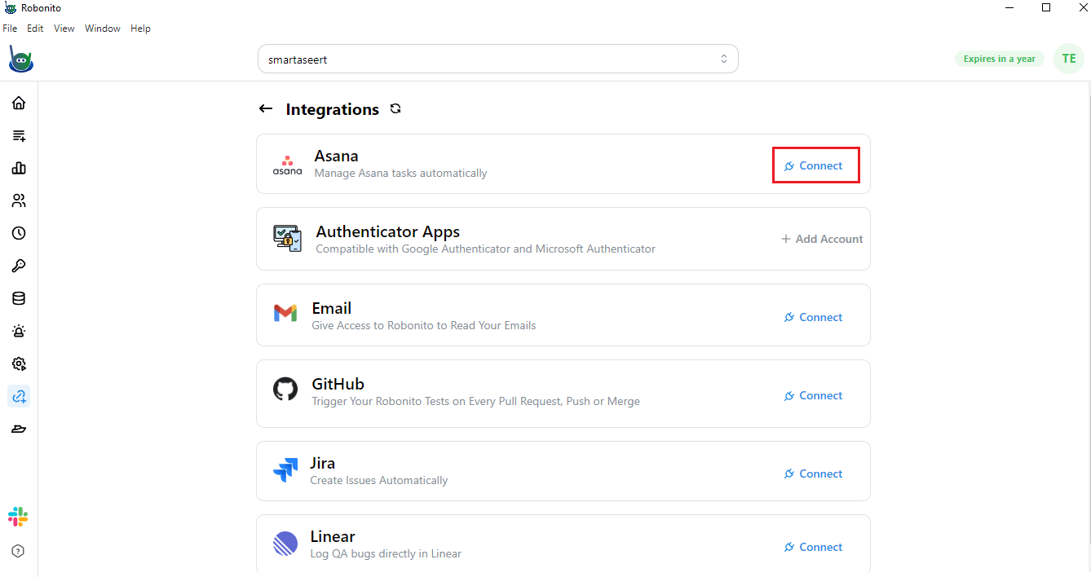View reports via the bar chart sidebar icon
1091x577 pixels.
click(18, 168)
